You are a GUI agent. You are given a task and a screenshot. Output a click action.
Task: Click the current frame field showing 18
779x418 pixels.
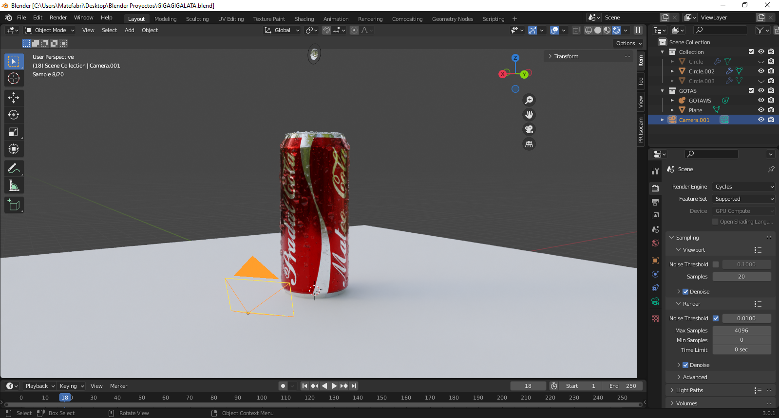pyautogui.click(x=528, y=386)
